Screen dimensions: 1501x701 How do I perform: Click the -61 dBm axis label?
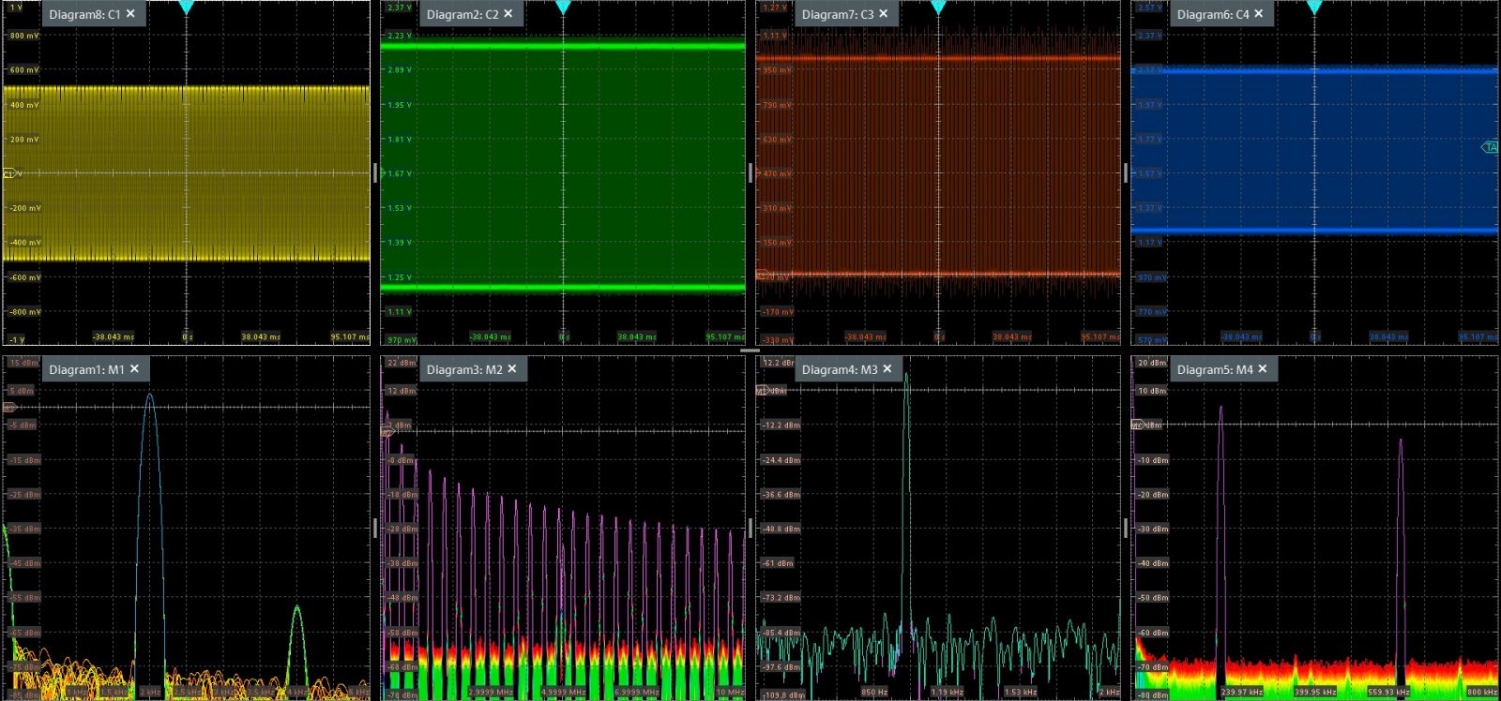[x=778, y=563]
